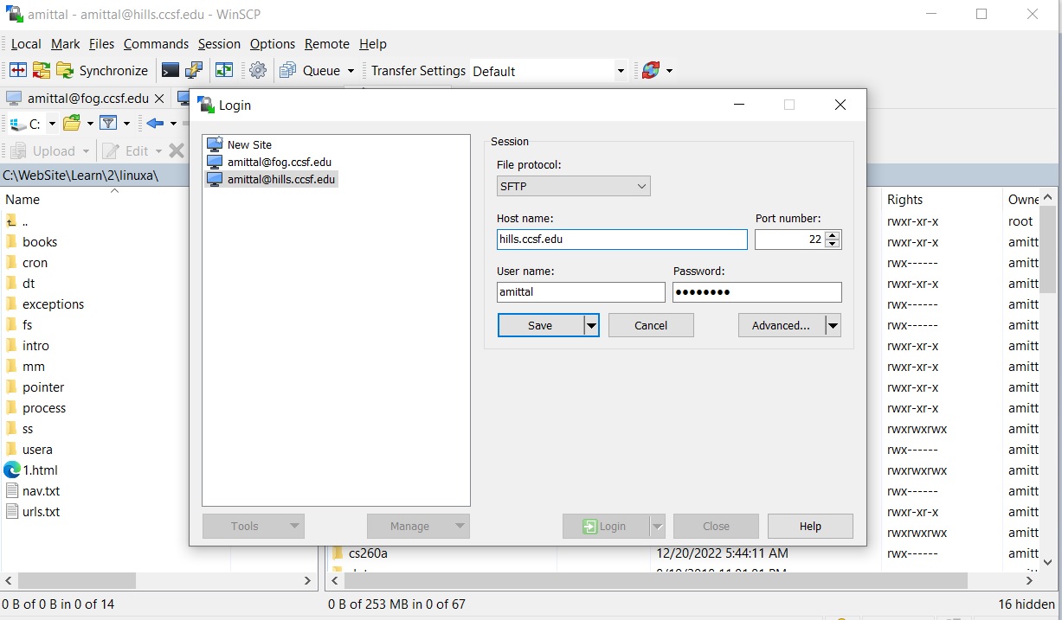Click the Host name input field

click(621, 240)
